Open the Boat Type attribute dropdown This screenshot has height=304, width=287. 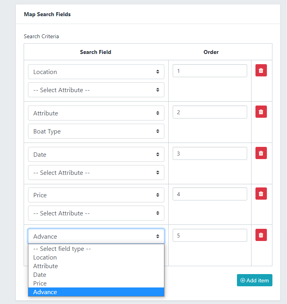click(x=96, y=132)
